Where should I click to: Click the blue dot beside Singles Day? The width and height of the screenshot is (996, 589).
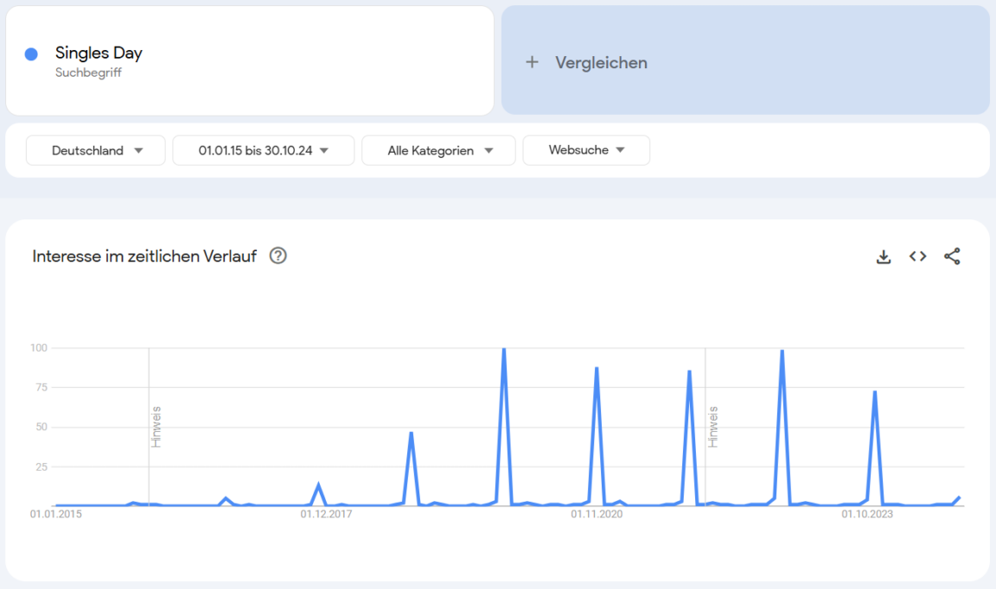pos(31,54)
